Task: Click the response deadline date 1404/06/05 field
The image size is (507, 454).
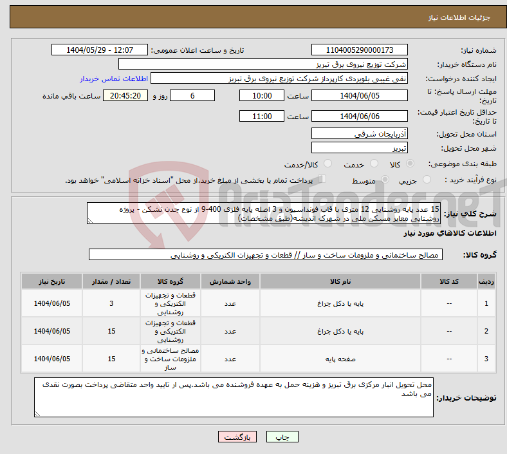Action: pos(359,95)
